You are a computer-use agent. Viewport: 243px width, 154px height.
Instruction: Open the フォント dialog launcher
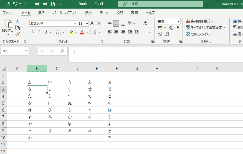point(102,42)
